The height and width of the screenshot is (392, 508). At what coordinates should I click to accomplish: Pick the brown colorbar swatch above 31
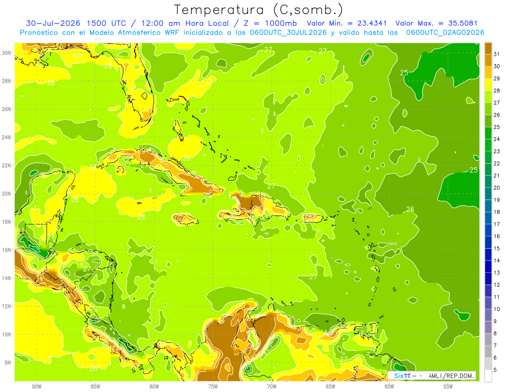point(488,48)
